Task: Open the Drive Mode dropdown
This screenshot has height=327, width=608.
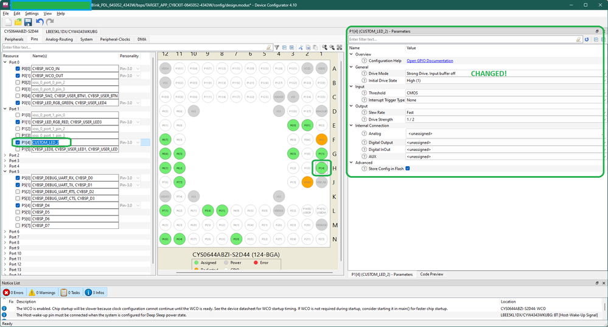Action: 504,74
